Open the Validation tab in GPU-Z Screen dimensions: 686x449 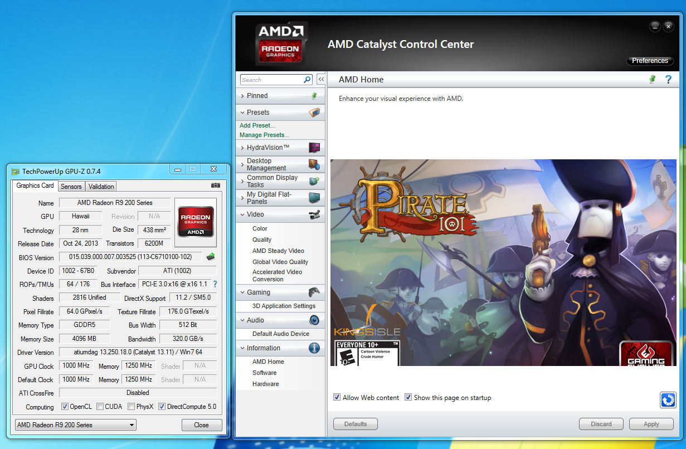100,186
